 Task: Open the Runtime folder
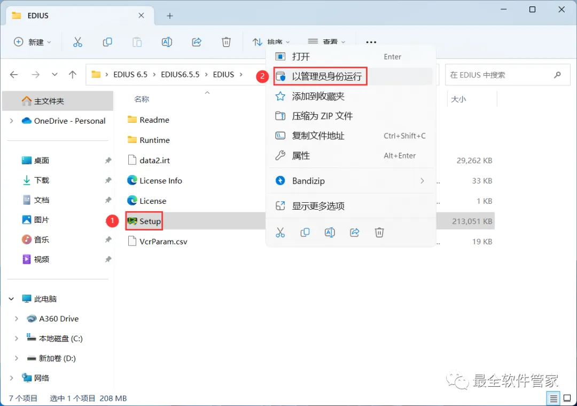coord(149,140)
